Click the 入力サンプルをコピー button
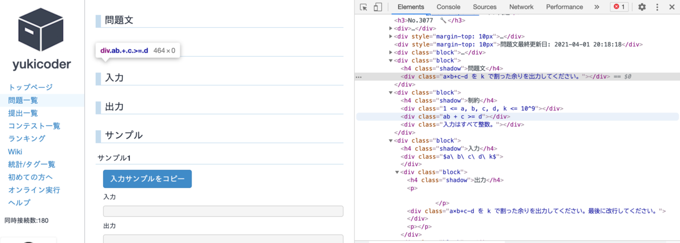680x243 pixels. tap(147, 179)
